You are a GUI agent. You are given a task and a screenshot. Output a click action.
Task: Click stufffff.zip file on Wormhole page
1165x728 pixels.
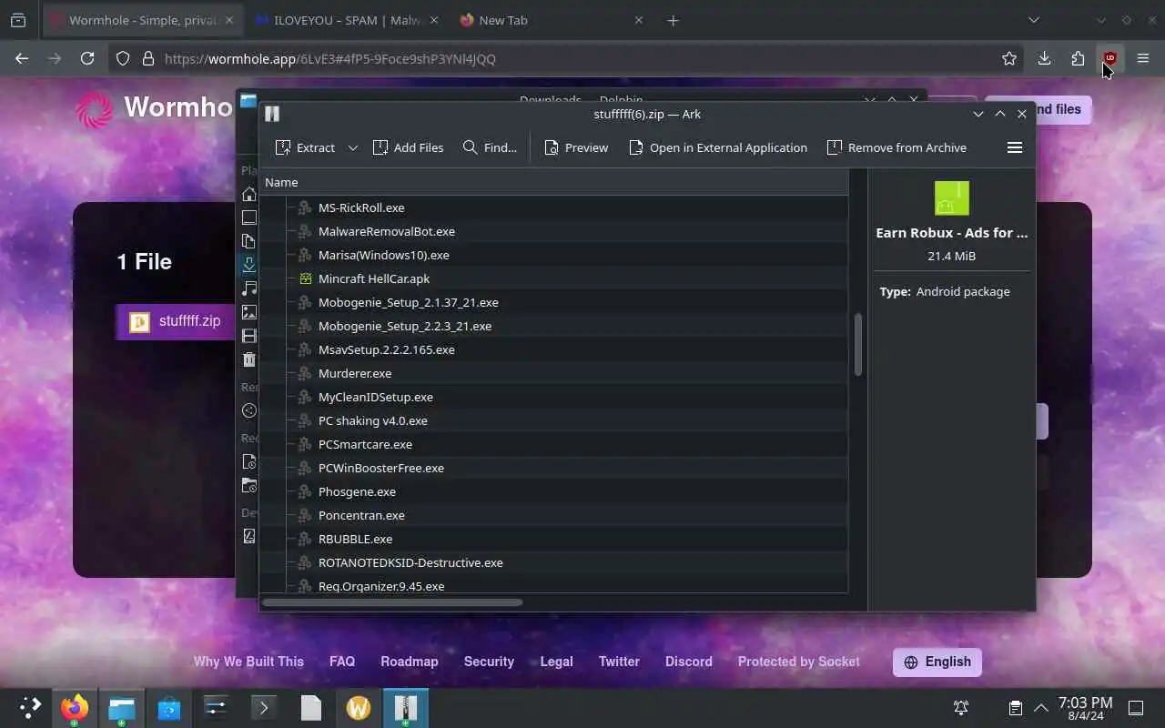pos(177,321)
